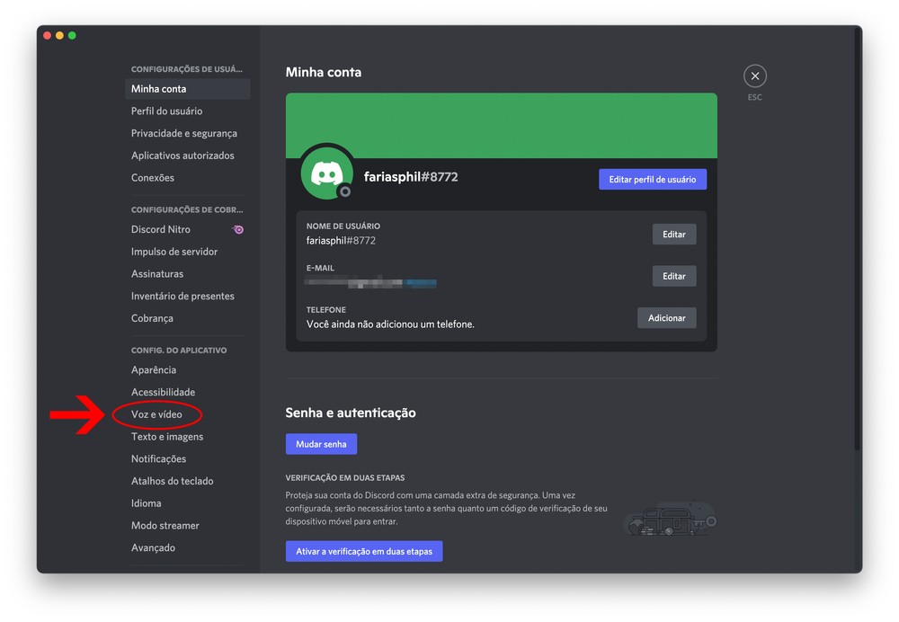Click the Mudar senha button

(x=321, y=445)
